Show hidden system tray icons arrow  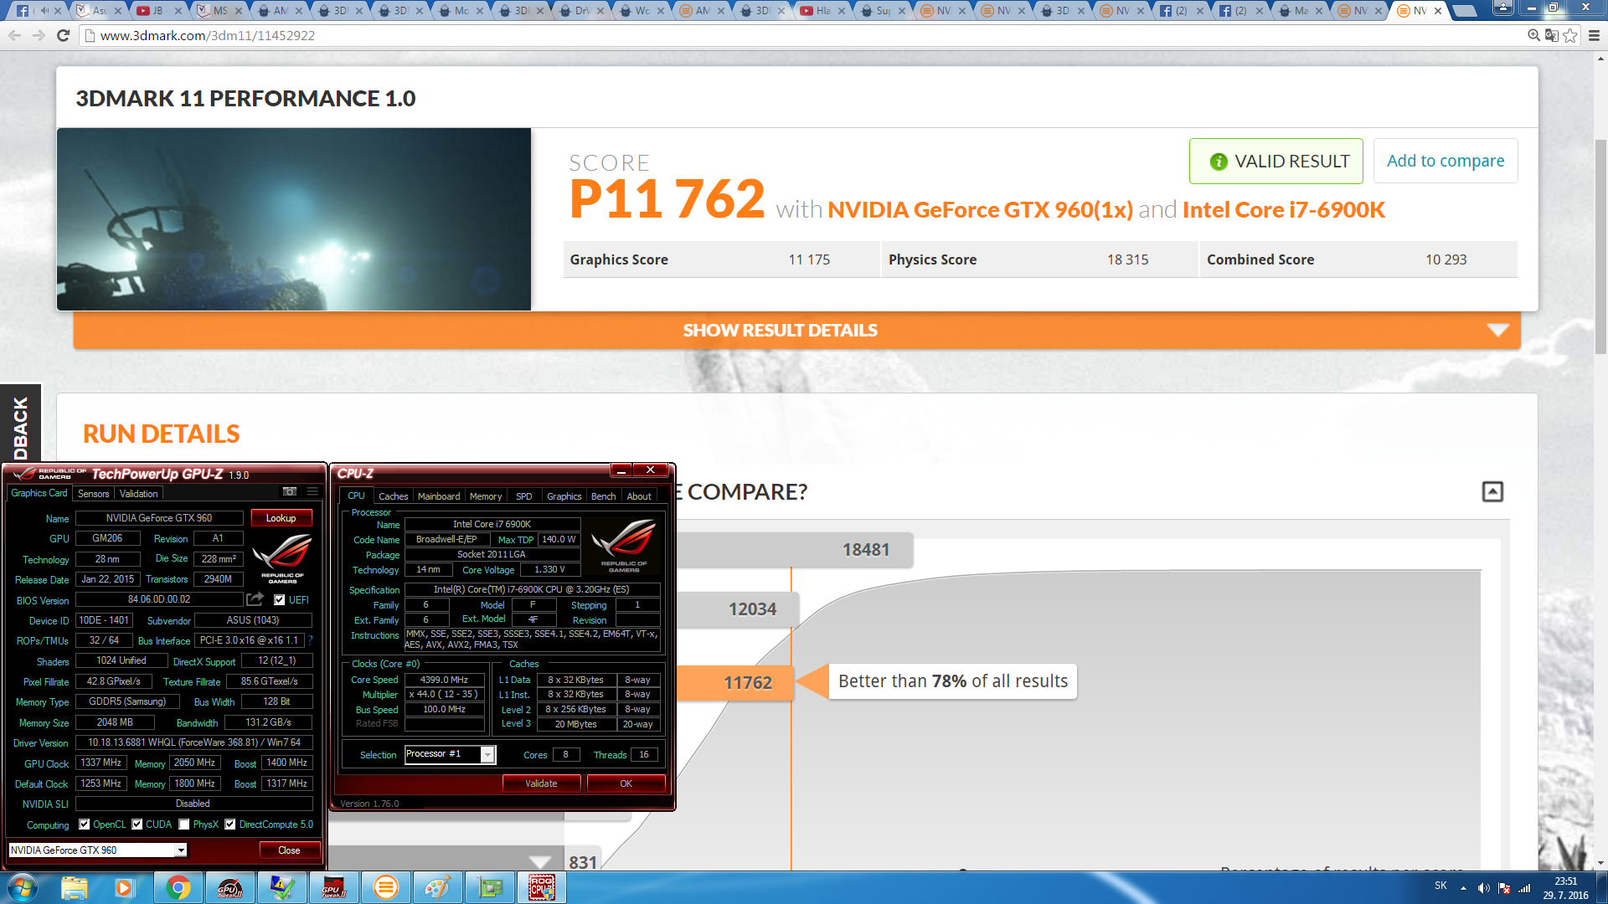(1463, 888)
